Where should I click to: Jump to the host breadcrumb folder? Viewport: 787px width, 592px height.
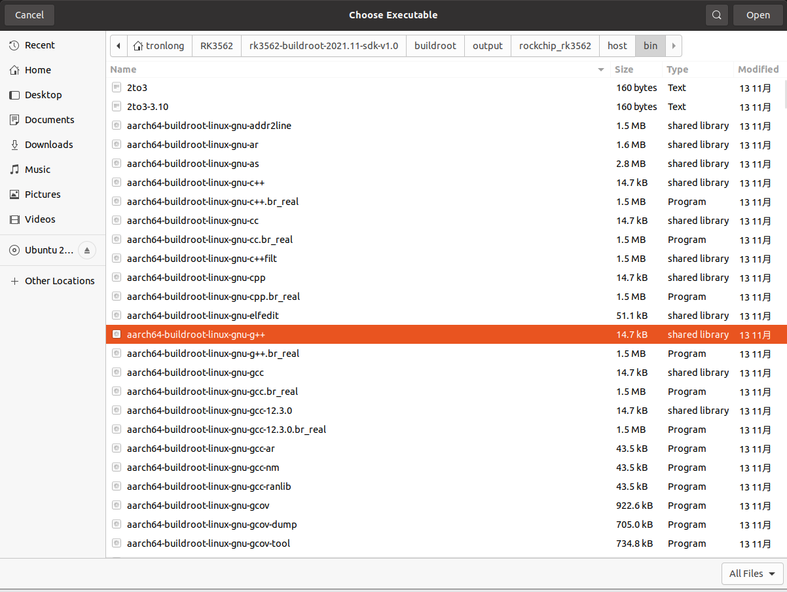pyautogui.click(x=617, y=46)
